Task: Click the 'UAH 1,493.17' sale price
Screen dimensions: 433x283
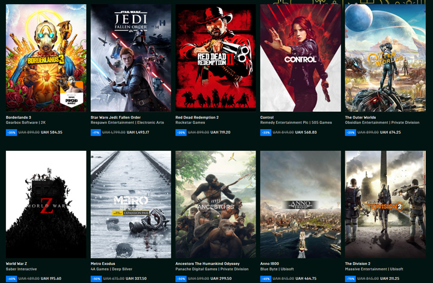Action: click(x=138, y=132)
